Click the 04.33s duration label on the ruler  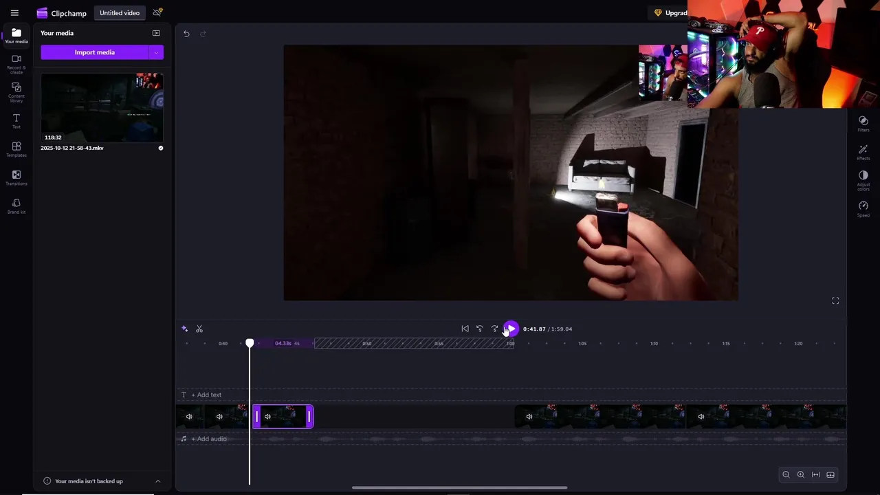283,343
